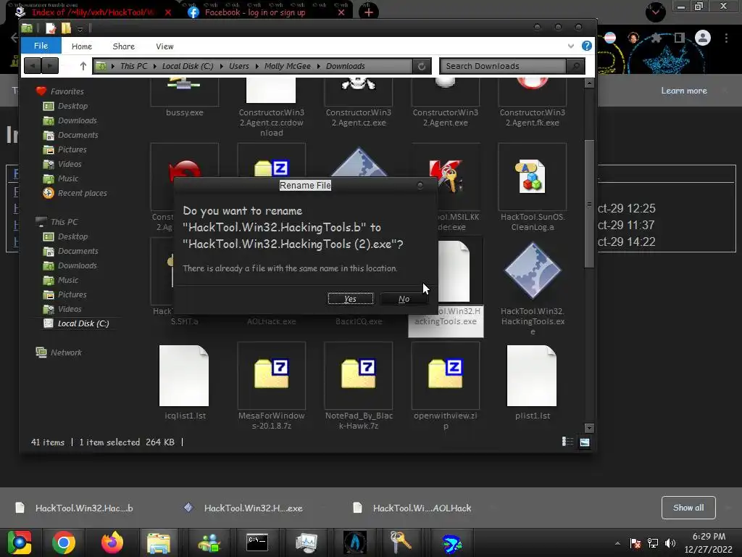Click scrollbar down arrow in Explorer

click(x=589, y=428)
